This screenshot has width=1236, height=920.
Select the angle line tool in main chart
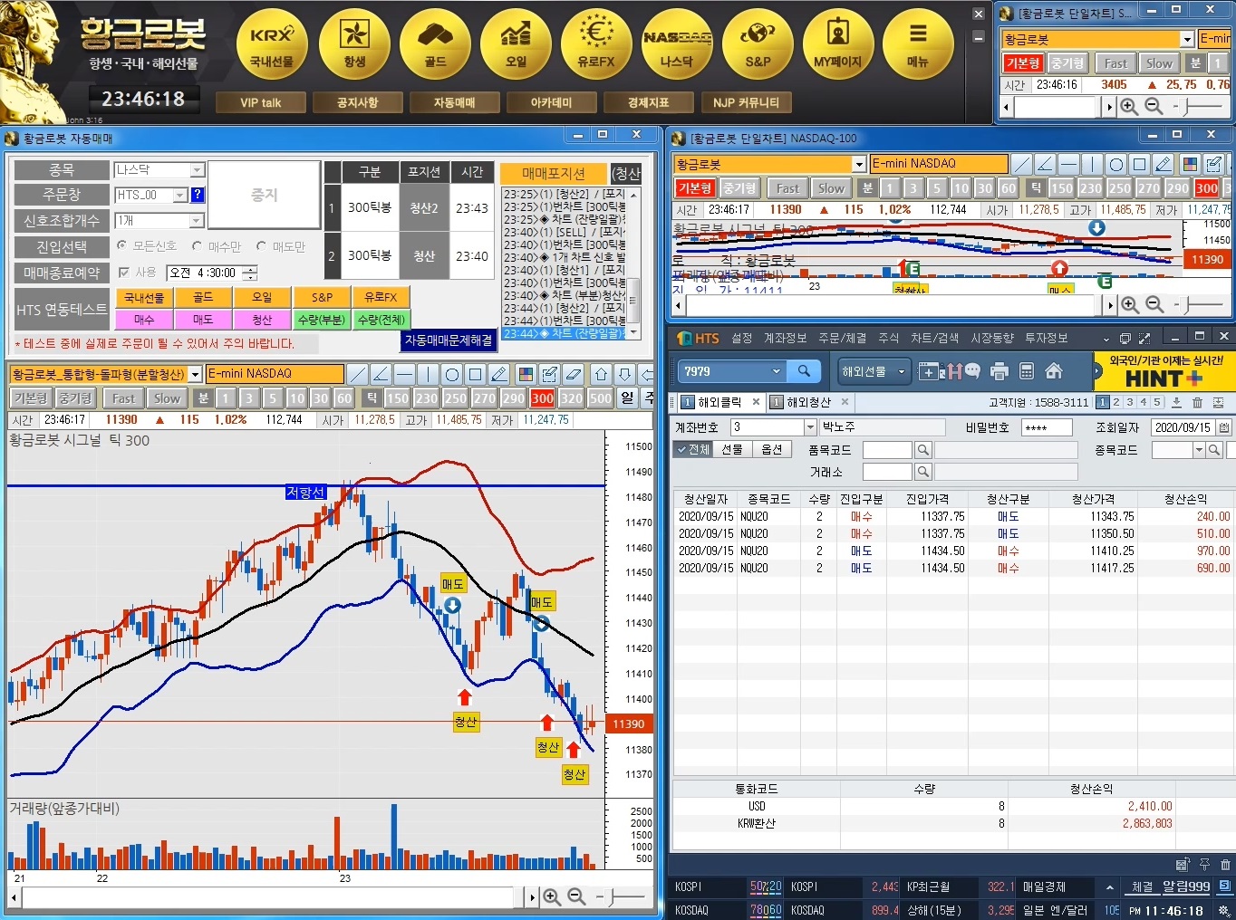pos(381,374)
